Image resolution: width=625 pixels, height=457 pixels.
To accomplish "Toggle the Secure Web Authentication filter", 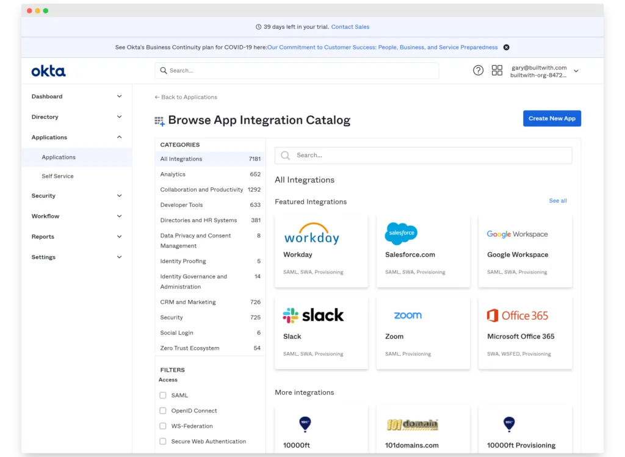I will pyautogui.click(x=163, y=442).
